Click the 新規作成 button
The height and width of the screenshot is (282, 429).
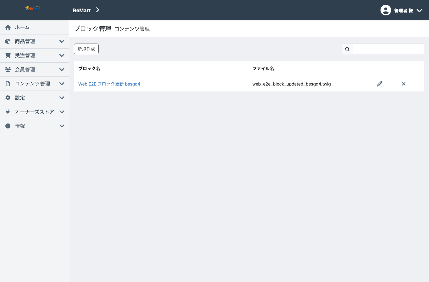pyautogui.click(x=86, y=49)
